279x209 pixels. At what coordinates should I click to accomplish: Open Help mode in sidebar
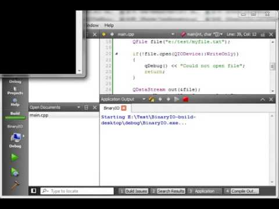(x=15, y=102)
